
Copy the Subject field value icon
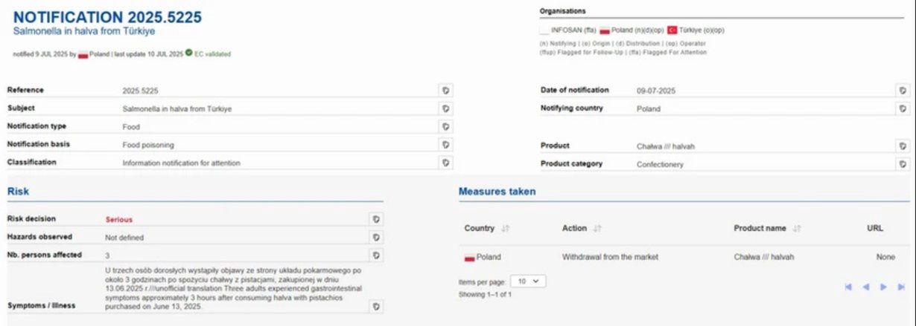click(x=445, y=108)
